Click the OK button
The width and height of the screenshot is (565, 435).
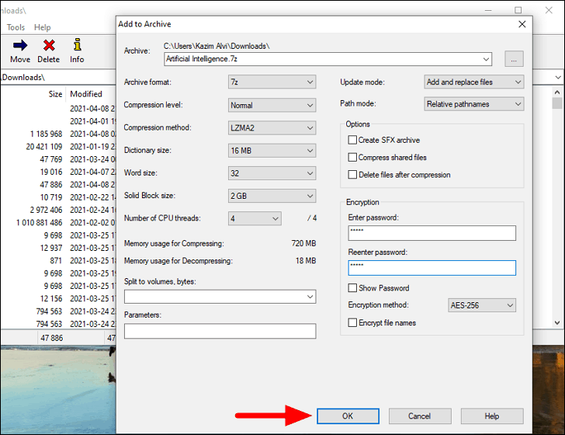348,416
